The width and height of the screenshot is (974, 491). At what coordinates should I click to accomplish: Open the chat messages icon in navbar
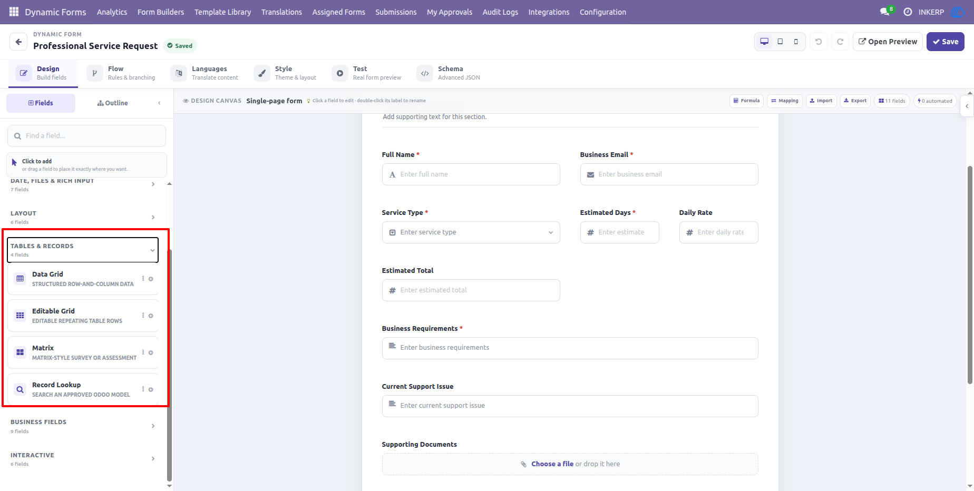884,12
